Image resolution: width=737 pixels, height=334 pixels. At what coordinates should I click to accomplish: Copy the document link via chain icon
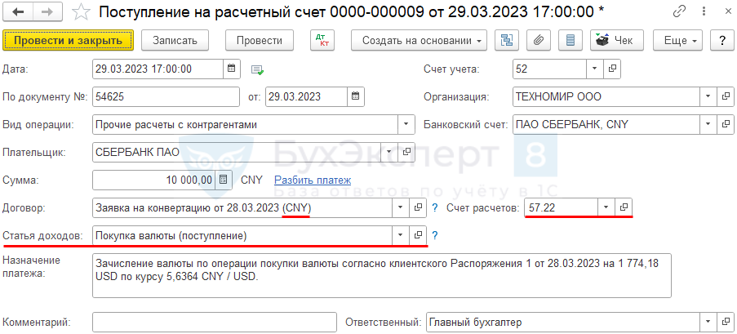pos(679,12)
